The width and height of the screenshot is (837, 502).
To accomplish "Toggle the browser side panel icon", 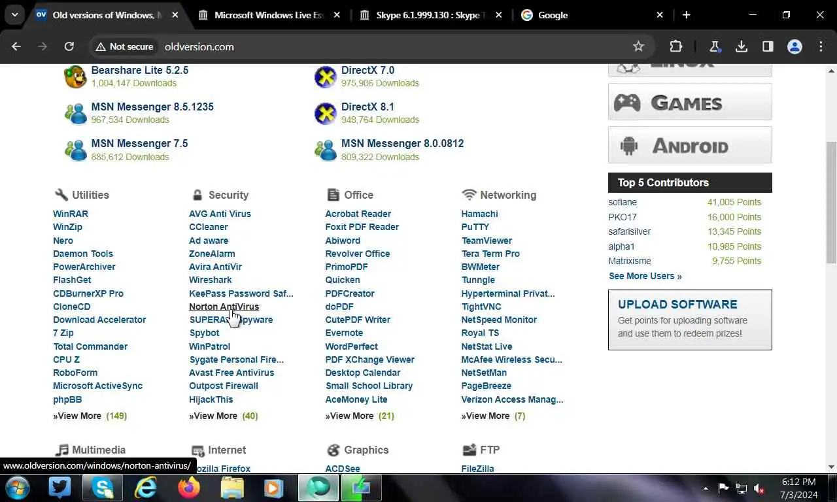I will 768,46.
